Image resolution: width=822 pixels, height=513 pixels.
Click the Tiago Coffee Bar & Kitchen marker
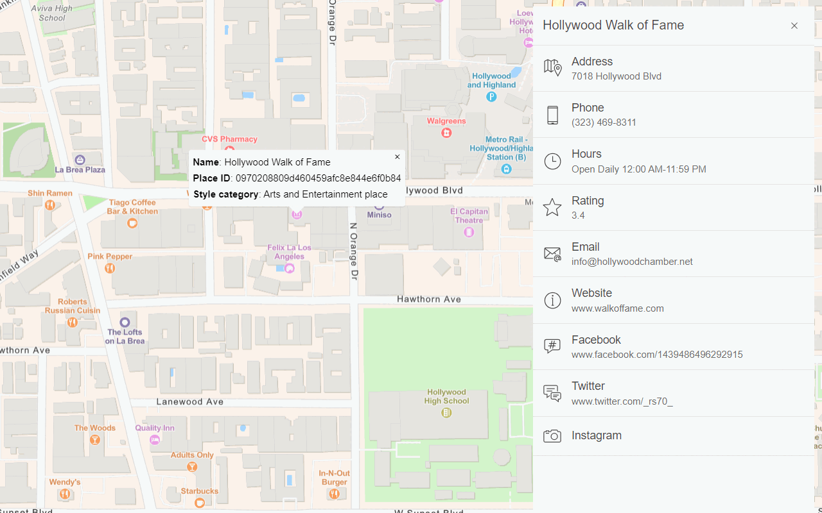132,223
